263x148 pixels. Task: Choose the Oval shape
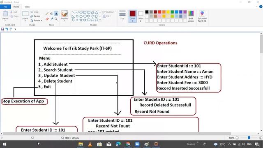(81, 12)
